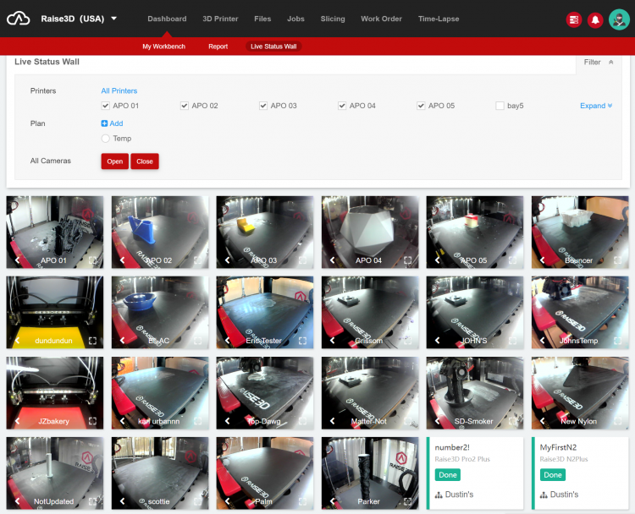This screenshot has width=635, height=514.
Task: Uncheck the APO 04 checkbox
Action: [342, 106]
